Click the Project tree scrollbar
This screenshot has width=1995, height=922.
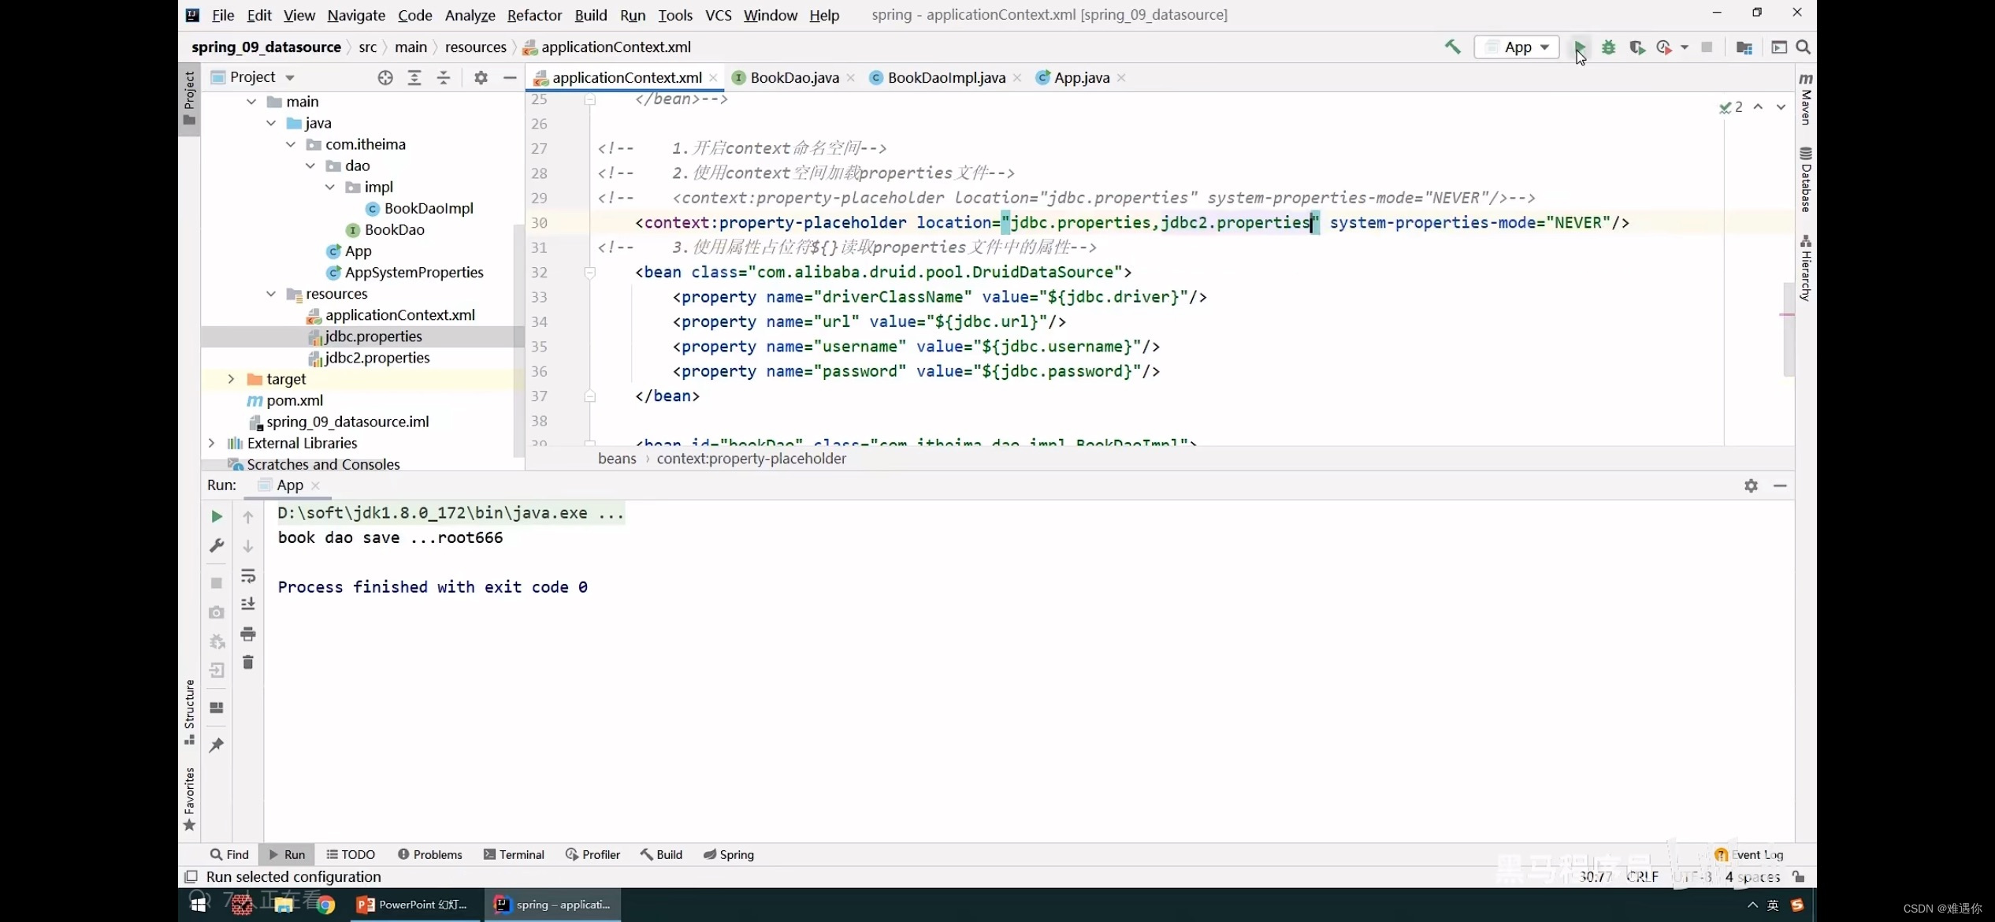518,339
